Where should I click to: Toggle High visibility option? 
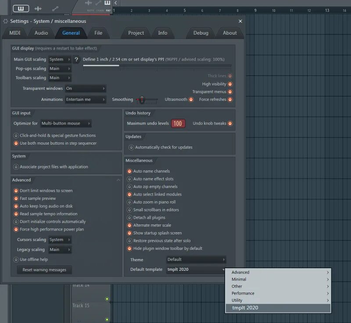click(x=230, y=84)
